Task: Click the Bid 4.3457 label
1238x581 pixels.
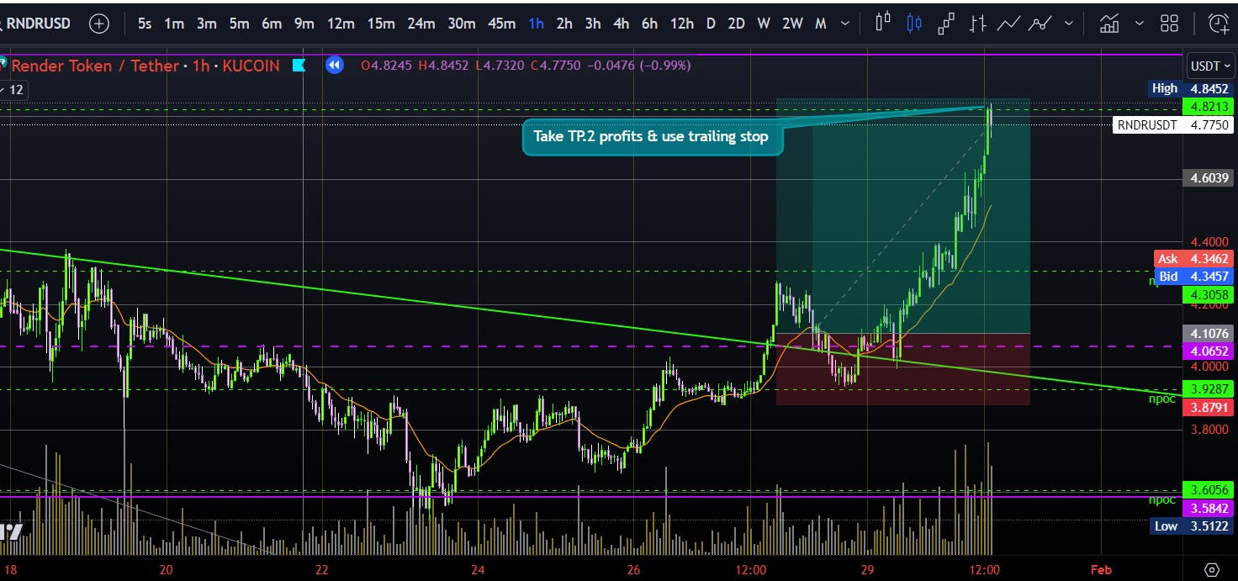Action: coord(1193,276)
